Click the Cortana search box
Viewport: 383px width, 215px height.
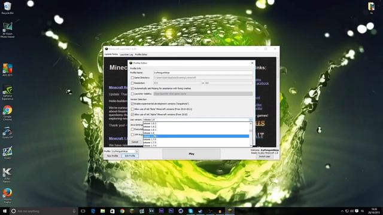point(44,211)
